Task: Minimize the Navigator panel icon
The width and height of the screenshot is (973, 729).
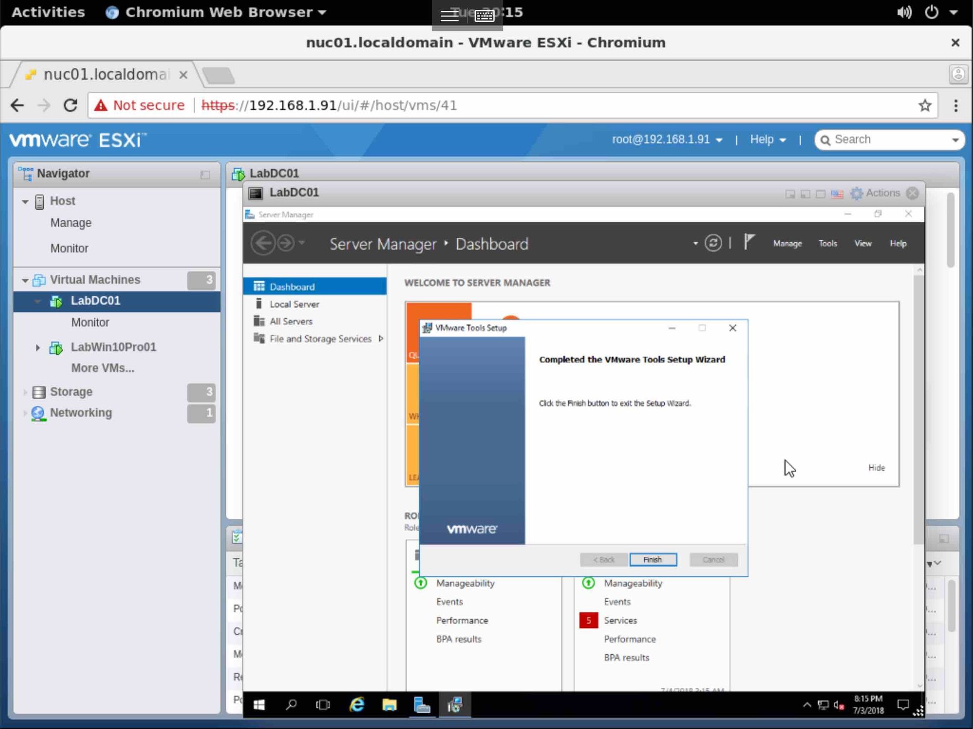Action: 205,174
